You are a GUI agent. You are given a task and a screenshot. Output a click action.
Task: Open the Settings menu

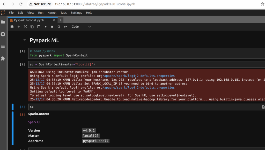[x=76, y=13]
